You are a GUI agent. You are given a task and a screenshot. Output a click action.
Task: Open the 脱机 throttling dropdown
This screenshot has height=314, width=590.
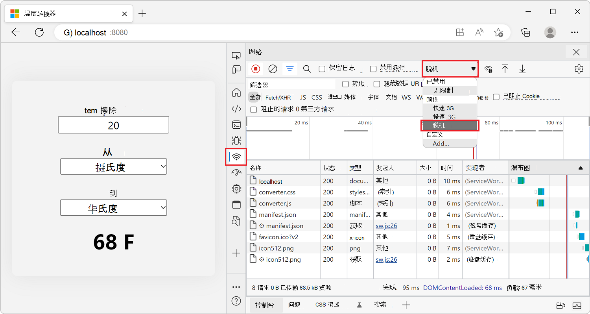click(x=450, y=69)
